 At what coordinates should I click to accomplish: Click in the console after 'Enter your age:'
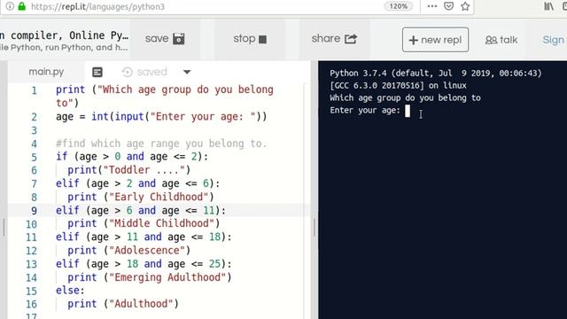(x=408, y=111)
